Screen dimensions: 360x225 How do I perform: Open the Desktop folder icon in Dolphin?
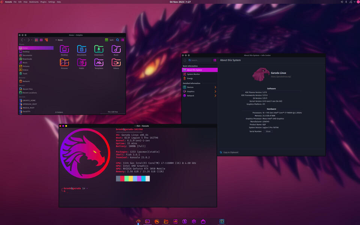click(x=64, y=50)
